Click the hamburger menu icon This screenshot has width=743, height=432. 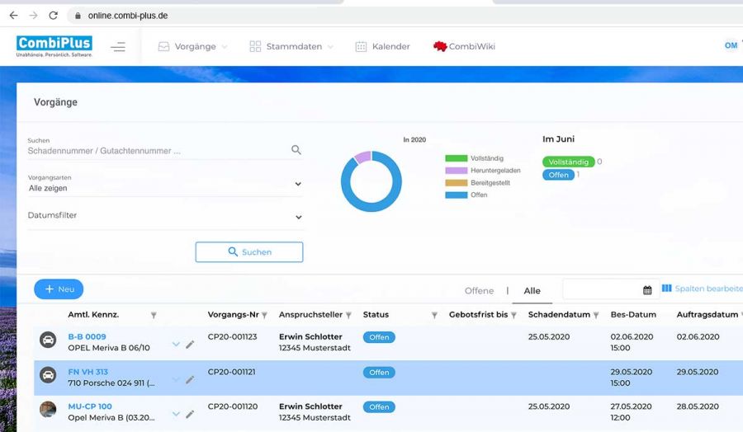(118, 47)
